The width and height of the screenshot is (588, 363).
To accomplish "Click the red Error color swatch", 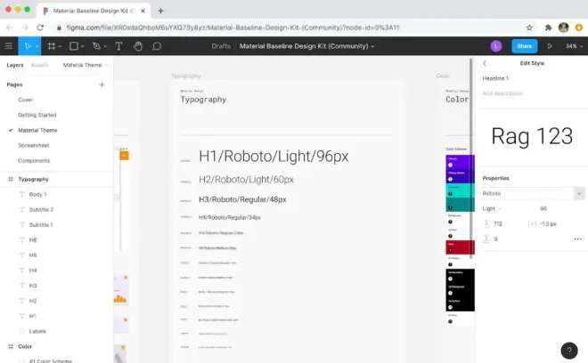I will pos(460,247).
